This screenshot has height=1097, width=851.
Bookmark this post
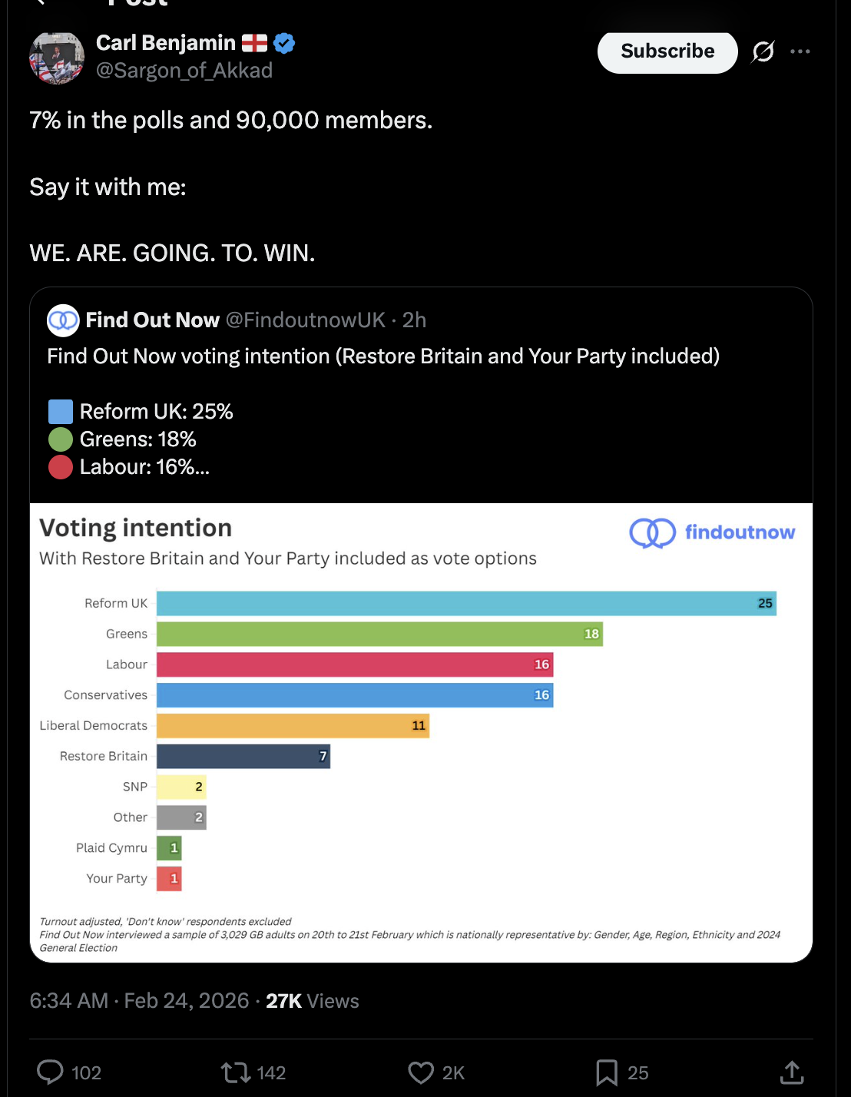607,1072
